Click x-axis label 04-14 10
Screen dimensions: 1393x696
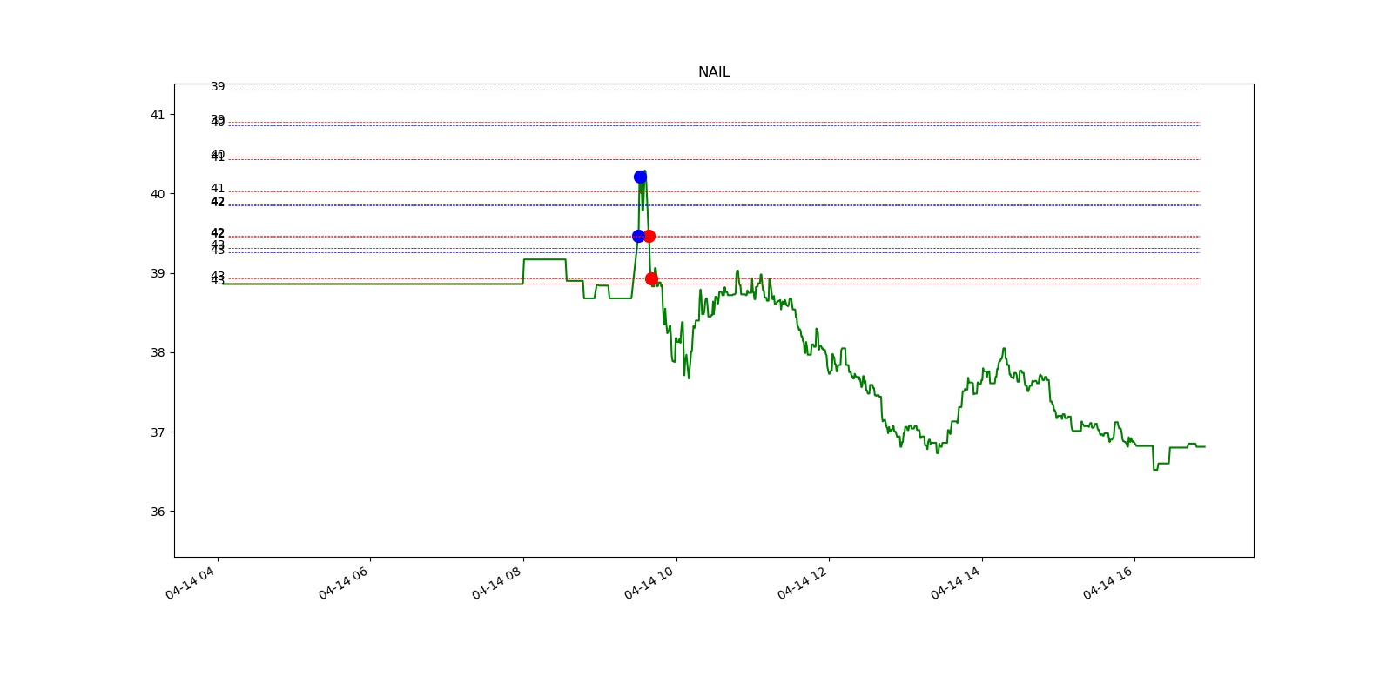click(x=649, y=582)
